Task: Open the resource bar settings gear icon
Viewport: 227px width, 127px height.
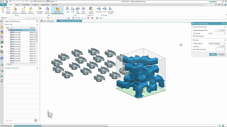Action: coord(2,21)
